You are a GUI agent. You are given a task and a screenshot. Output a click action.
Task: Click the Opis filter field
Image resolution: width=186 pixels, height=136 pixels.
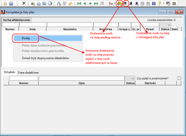tap(82, 78)
